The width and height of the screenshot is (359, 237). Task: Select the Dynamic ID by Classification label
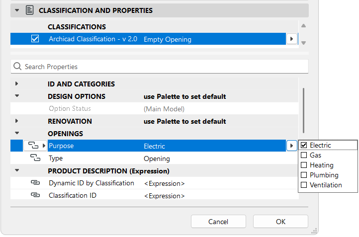click(91, 183)
